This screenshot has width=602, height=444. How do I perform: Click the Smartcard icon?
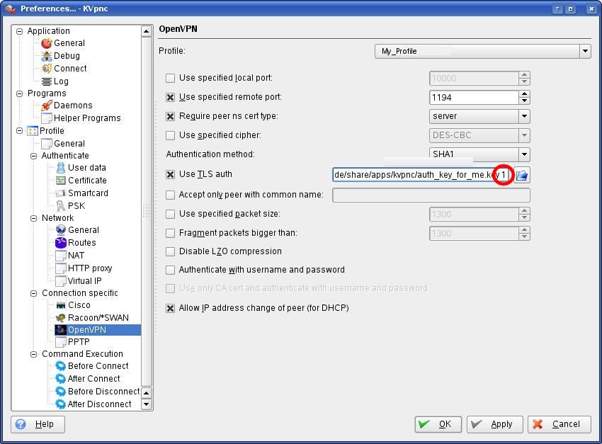61,193
